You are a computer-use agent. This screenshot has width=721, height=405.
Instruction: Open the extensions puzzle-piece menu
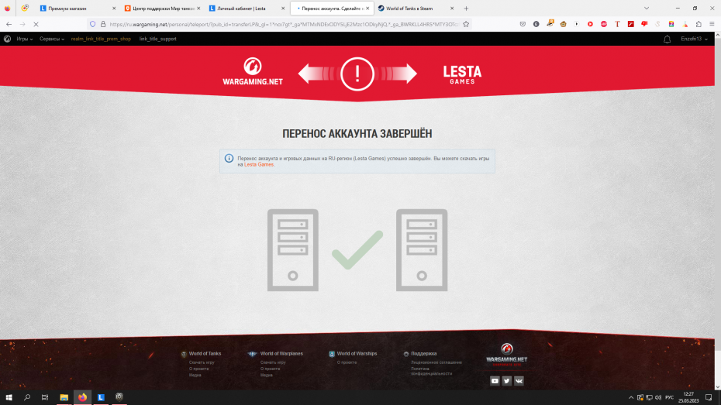pos(699,24)
